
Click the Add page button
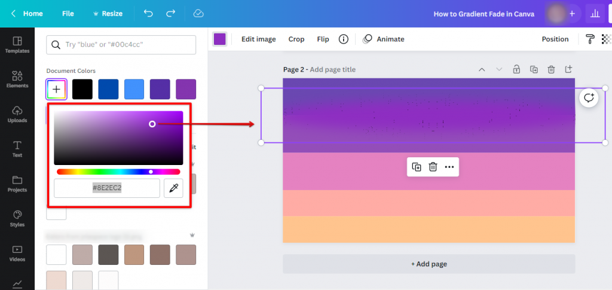pyautogui.click(x=429, y=264)
